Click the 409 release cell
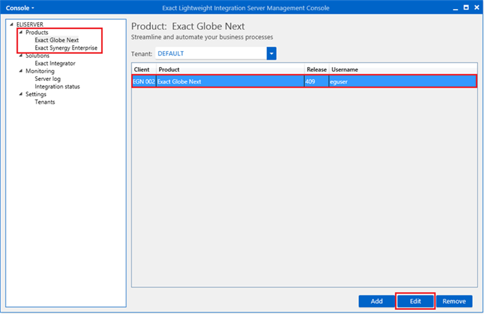This screenshot has width=484, height=314. [x=317, y=82]
